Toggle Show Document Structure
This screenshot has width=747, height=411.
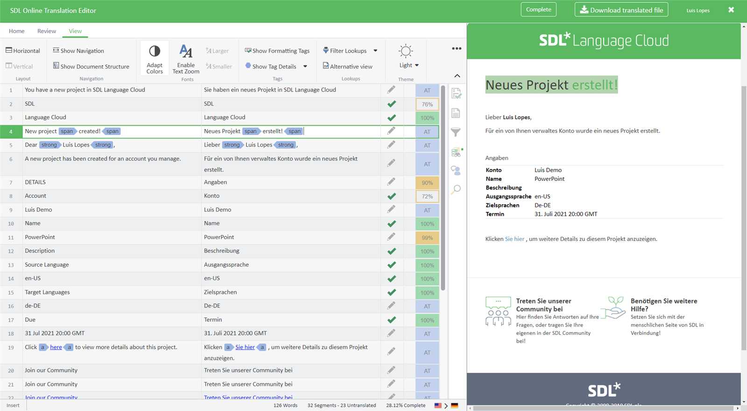91,66
